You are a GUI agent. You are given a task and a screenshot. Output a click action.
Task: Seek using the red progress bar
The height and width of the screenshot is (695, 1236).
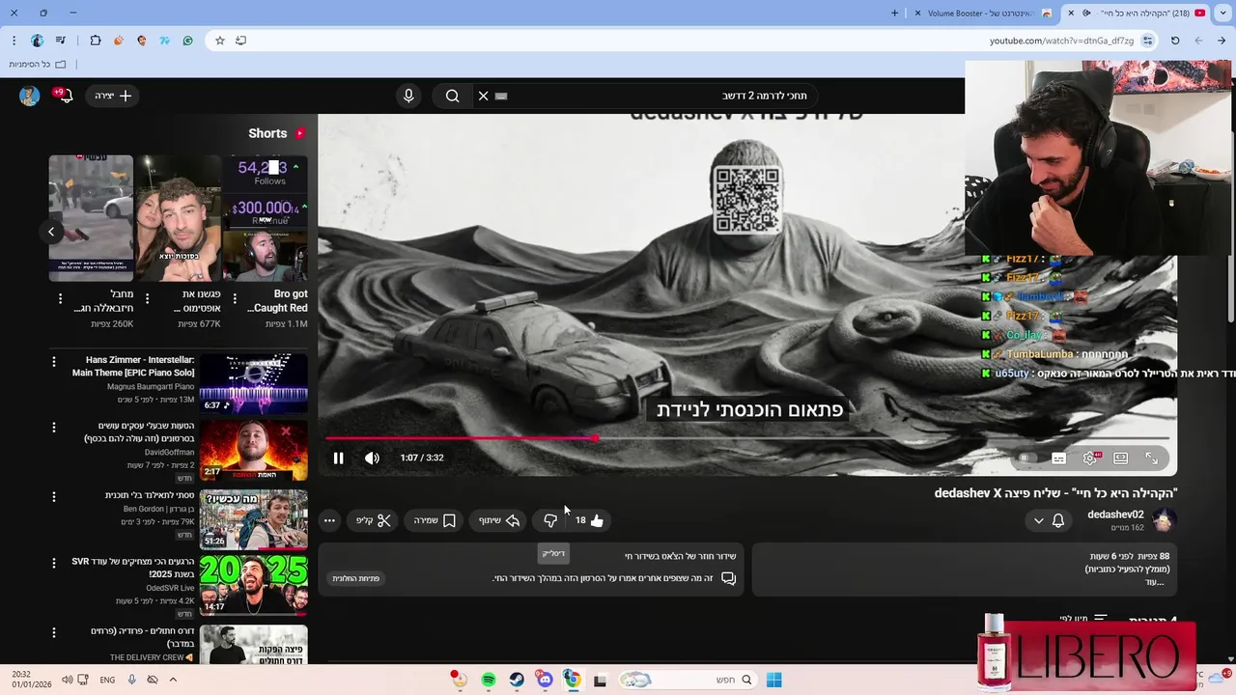746,438
